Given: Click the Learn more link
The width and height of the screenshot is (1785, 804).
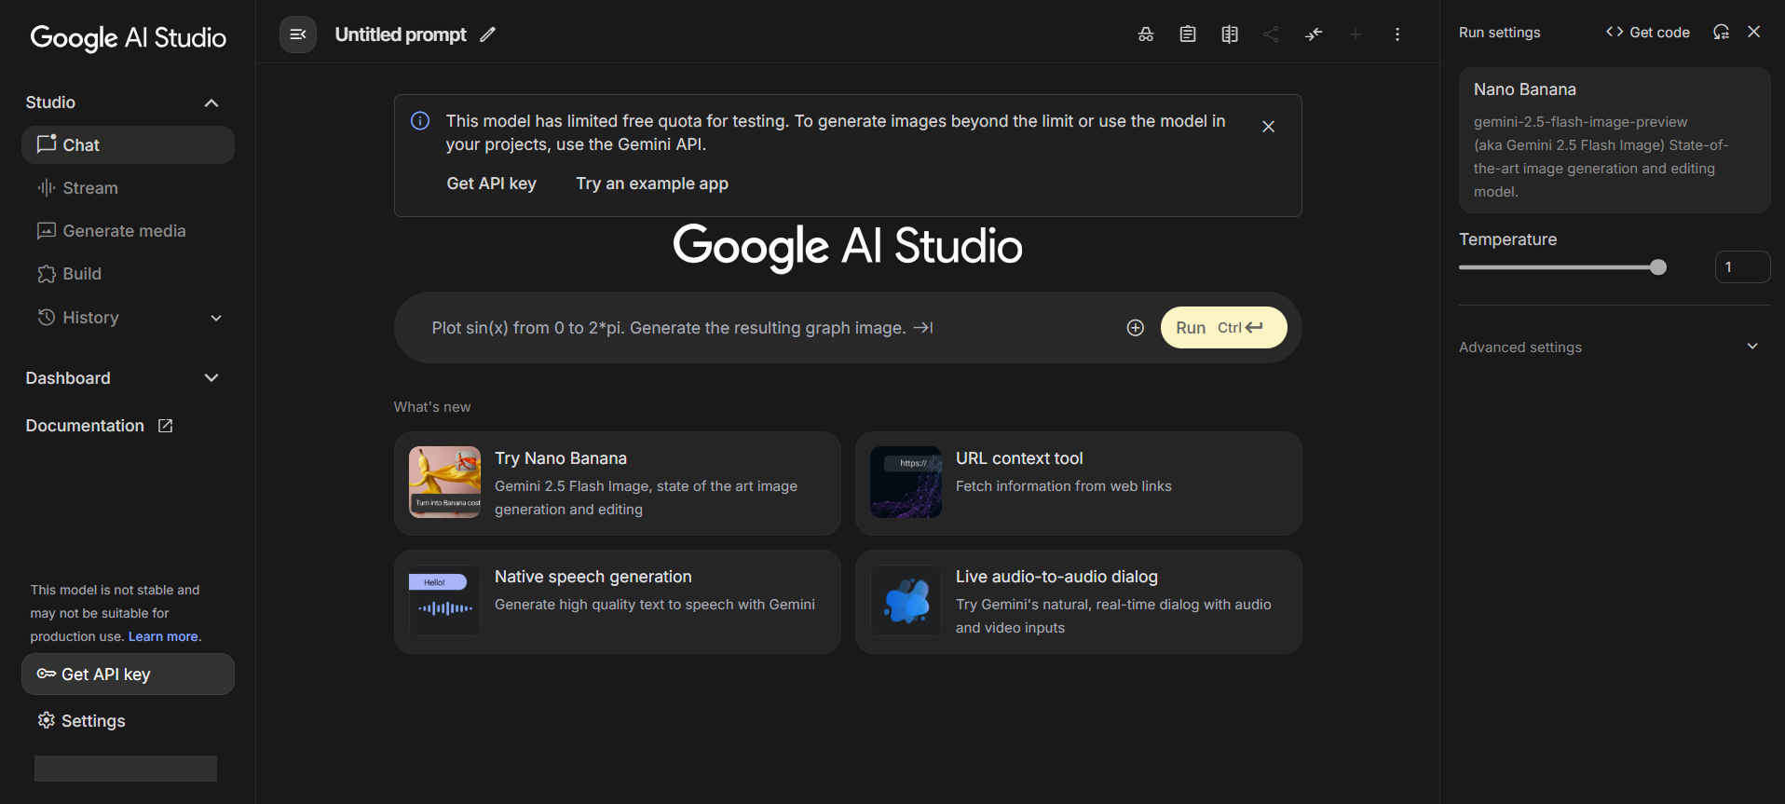Looking at the screenshot, I should (x=163, y=637).
